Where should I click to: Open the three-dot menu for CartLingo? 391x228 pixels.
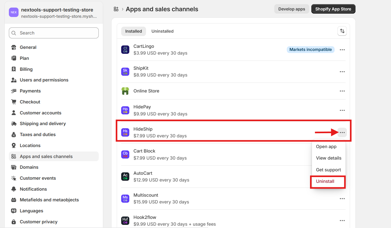coord(342,50)
